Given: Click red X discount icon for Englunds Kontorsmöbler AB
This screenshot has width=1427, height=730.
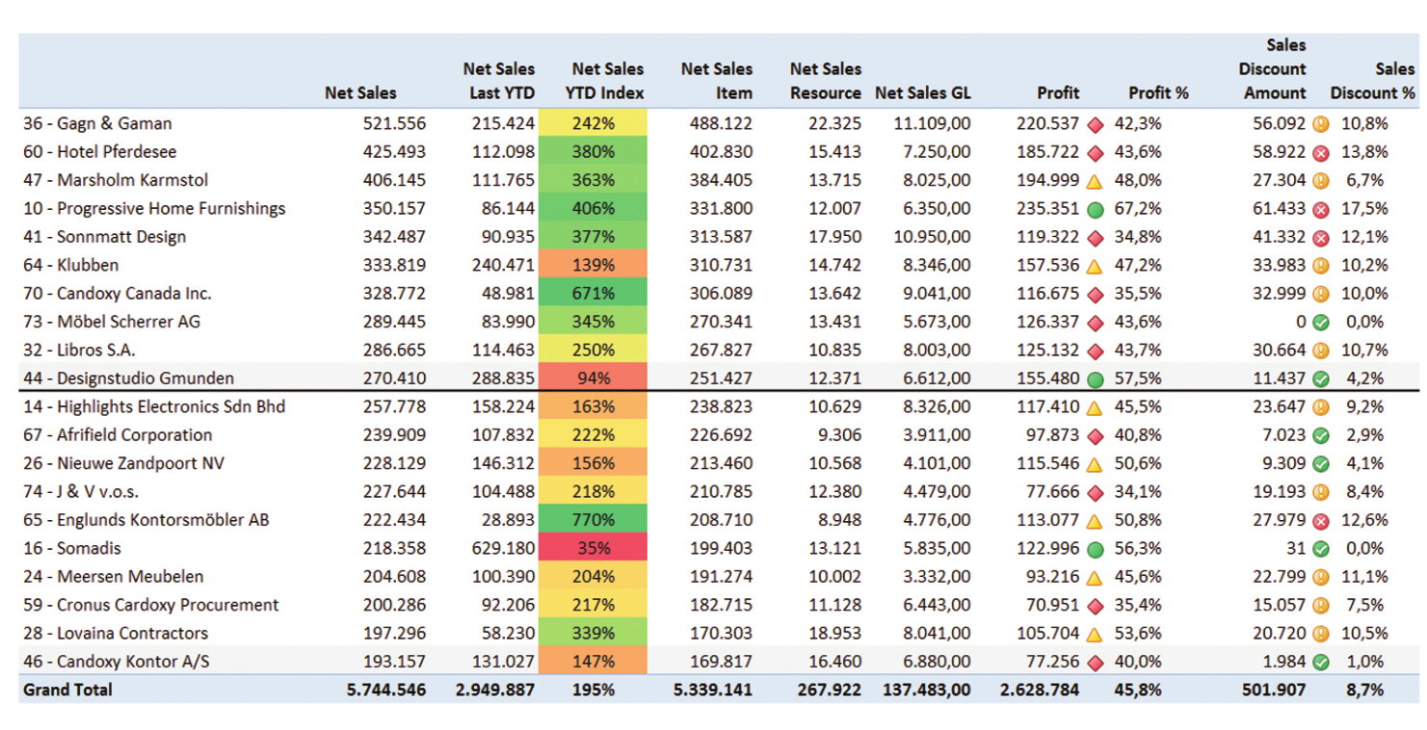Looking at the screenshot, I should [1321, 521].
